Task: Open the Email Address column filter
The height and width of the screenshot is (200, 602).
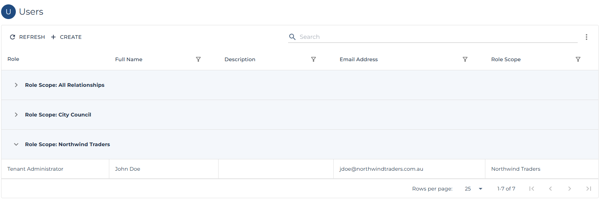Action: [465, 59]
